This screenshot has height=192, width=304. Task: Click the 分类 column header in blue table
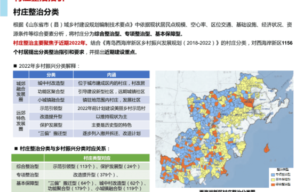[x=51, y=75]
